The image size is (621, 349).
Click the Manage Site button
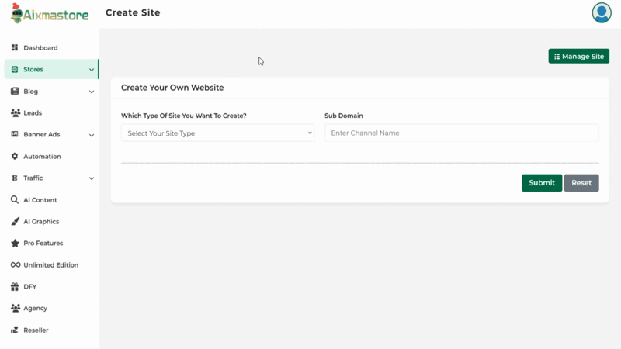(x=578, y=56)
